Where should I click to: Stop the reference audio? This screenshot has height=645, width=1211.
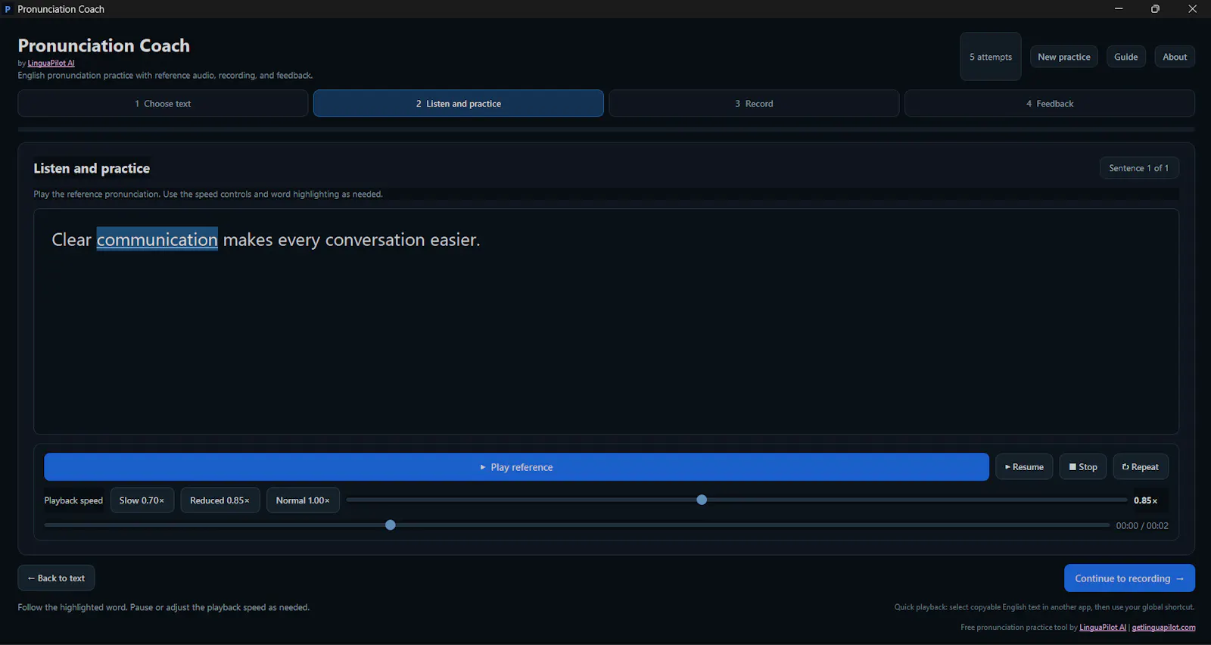1083,467
